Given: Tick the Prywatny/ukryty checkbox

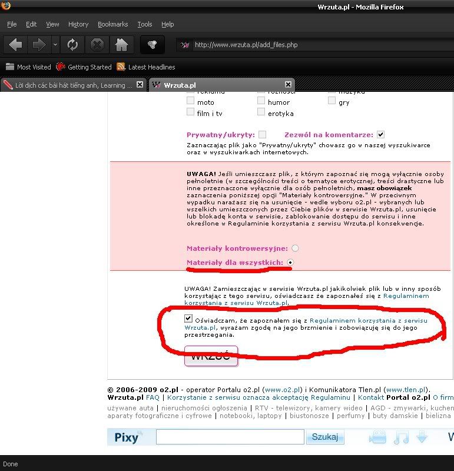Looking at the screenshot, I should pyautogui.click(x=262, y=134).
